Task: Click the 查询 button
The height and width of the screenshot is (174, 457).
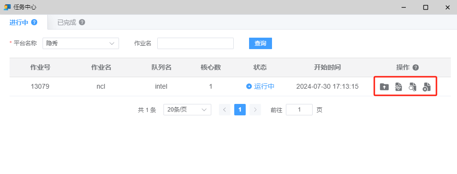Action: tap(260, 43)
